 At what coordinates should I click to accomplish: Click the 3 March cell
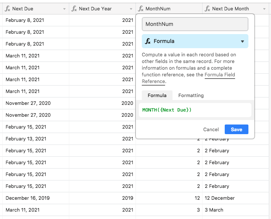click(235, 210)
